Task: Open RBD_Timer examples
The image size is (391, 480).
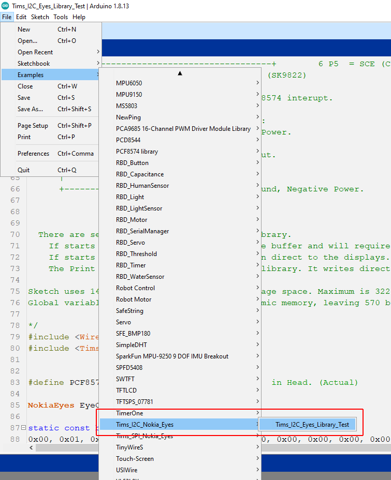Action: point(180,265)
